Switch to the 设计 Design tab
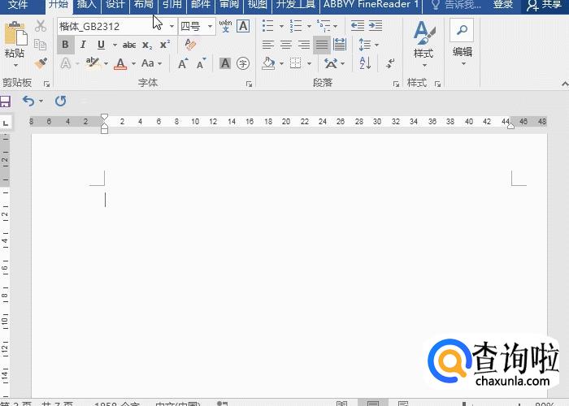Viewport: 569px width, 406px height. point(115,5)
